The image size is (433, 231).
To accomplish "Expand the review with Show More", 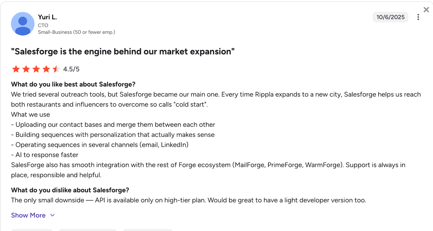I will [x=28, y=215].
